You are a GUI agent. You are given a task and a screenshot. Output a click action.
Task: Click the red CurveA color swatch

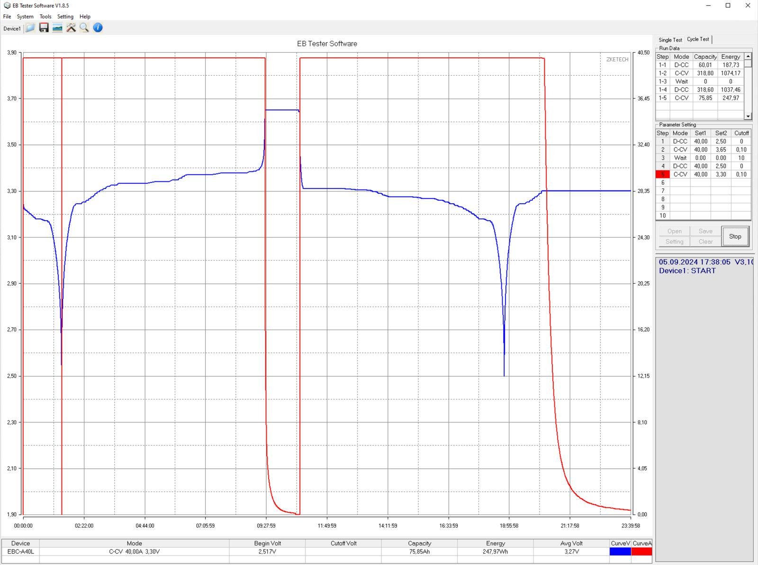coord(642,552)
